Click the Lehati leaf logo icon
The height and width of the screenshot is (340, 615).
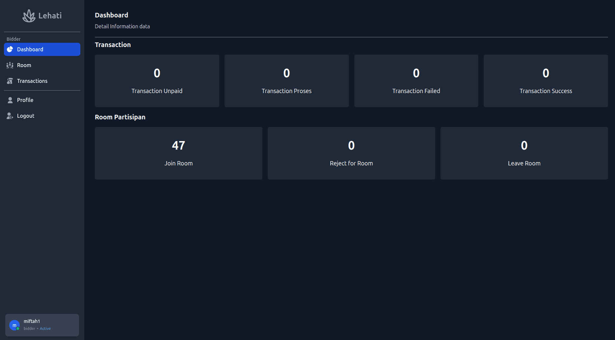pos(29,16)
